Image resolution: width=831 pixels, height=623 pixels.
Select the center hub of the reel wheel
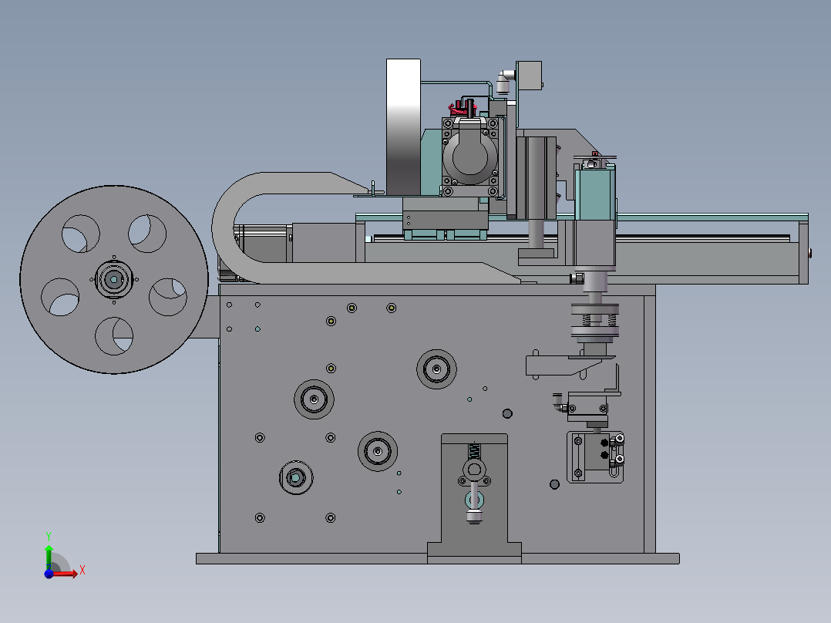click(x=114, y=279)
